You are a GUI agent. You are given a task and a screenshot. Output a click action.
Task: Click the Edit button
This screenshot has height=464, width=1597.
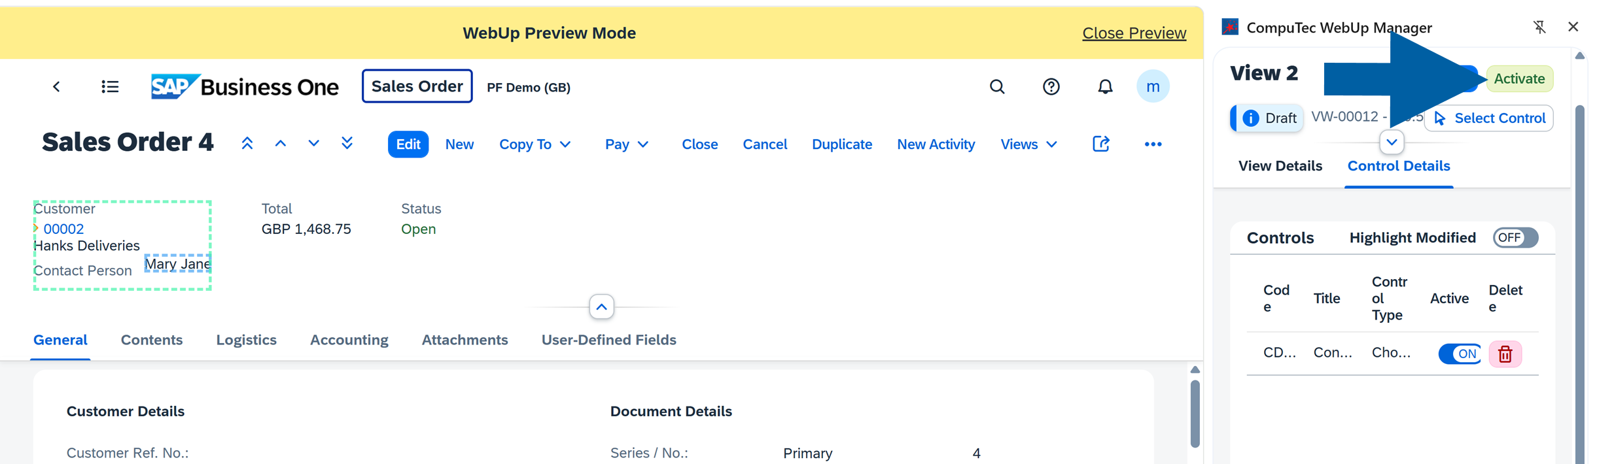point(408,144)
